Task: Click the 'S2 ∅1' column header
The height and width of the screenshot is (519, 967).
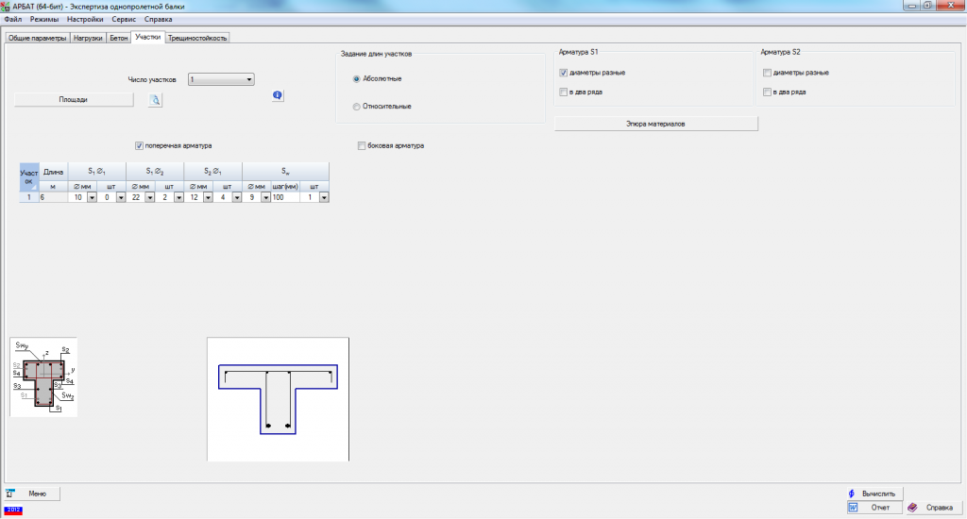Action: (x=212, y=172)
